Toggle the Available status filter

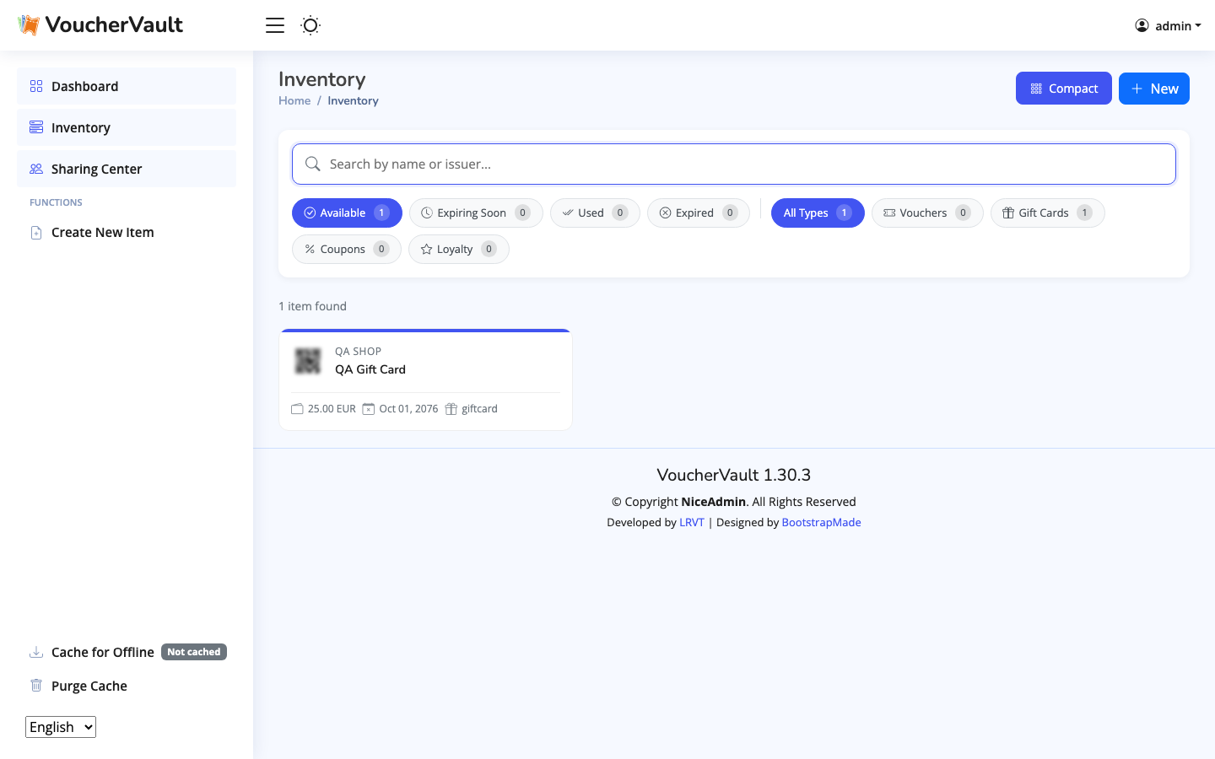[x=347, y=213]
